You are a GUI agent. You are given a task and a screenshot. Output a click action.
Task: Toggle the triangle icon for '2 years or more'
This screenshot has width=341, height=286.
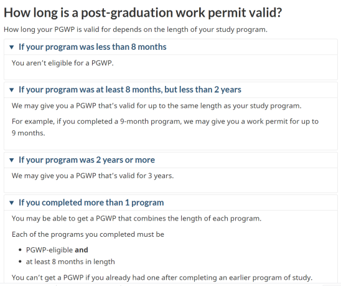point(12,160)
